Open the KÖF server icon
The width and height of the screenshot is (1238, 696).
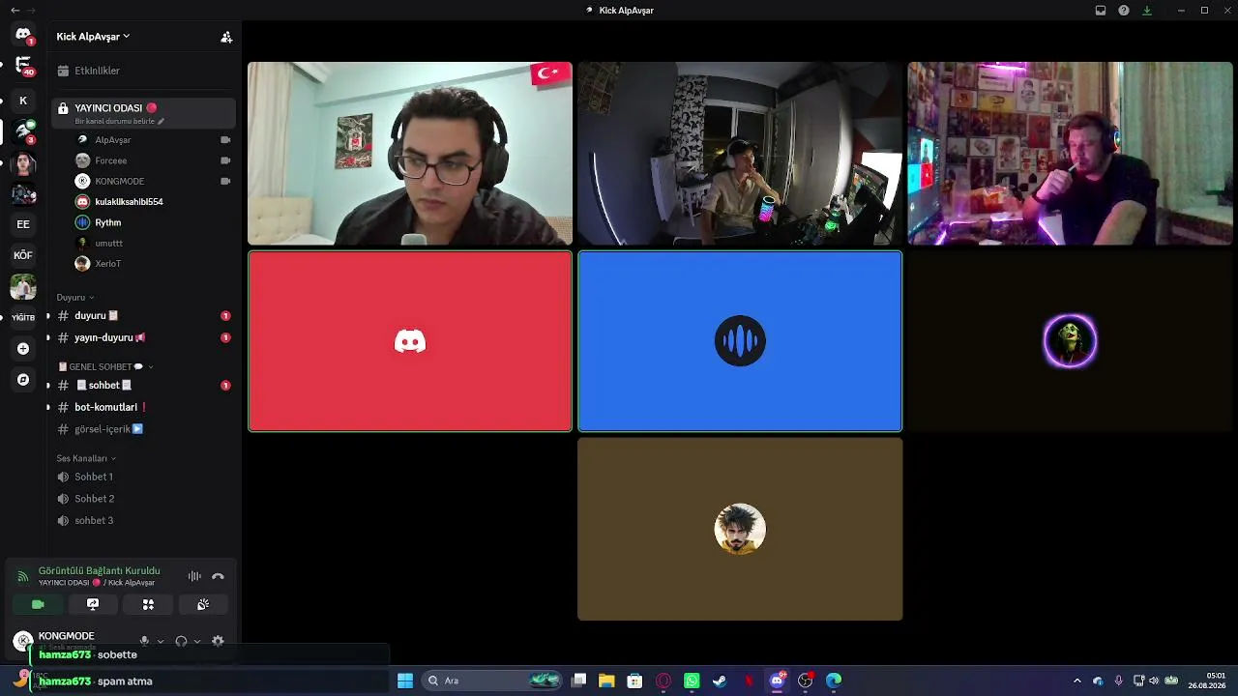(23, 255)
